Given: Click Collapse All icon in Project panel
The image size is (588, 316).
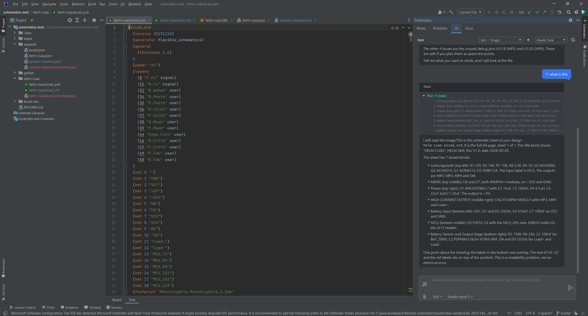Looking at the screenshot, I should point(85,20).
